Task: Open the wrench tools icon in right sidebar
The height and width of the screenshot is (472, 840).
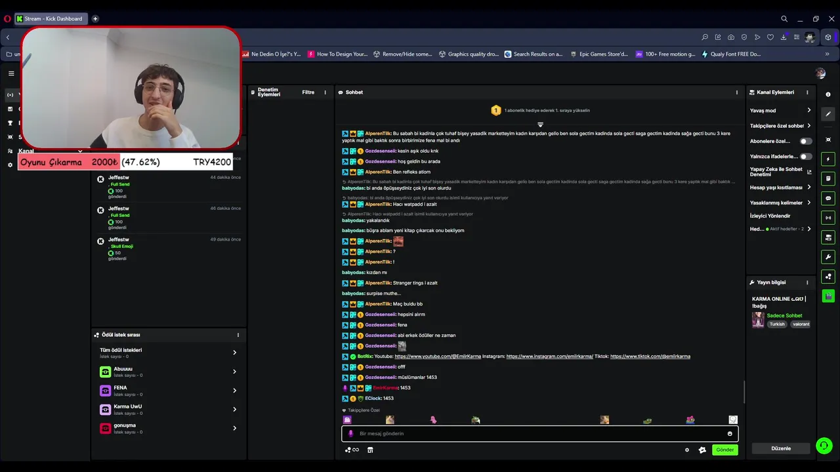Action: pos(828,257)
